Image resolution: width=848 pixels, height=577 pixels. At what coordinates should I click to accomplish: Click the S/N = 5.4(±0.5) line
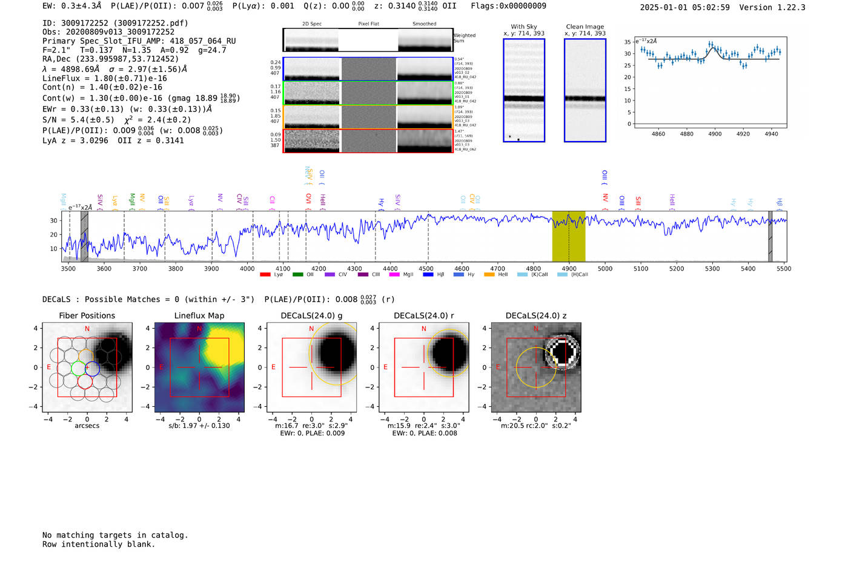click(x=117, y=119)
